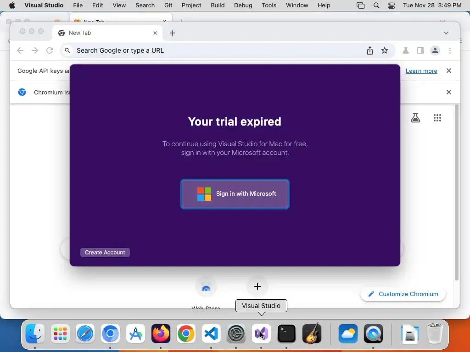Viewport: 470px width, 352px height.
Task: Open the Tools menu
Action: coord(269,5)
